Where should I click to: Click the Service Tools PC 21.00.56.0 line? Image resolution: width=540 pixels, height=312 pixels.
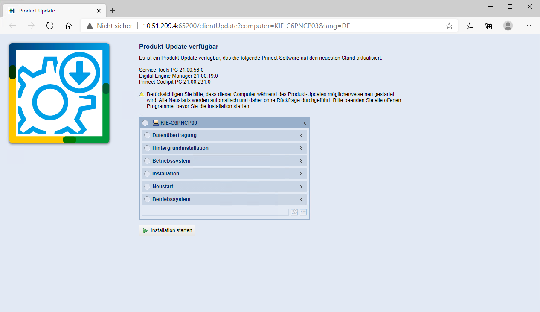pos(171,70)
